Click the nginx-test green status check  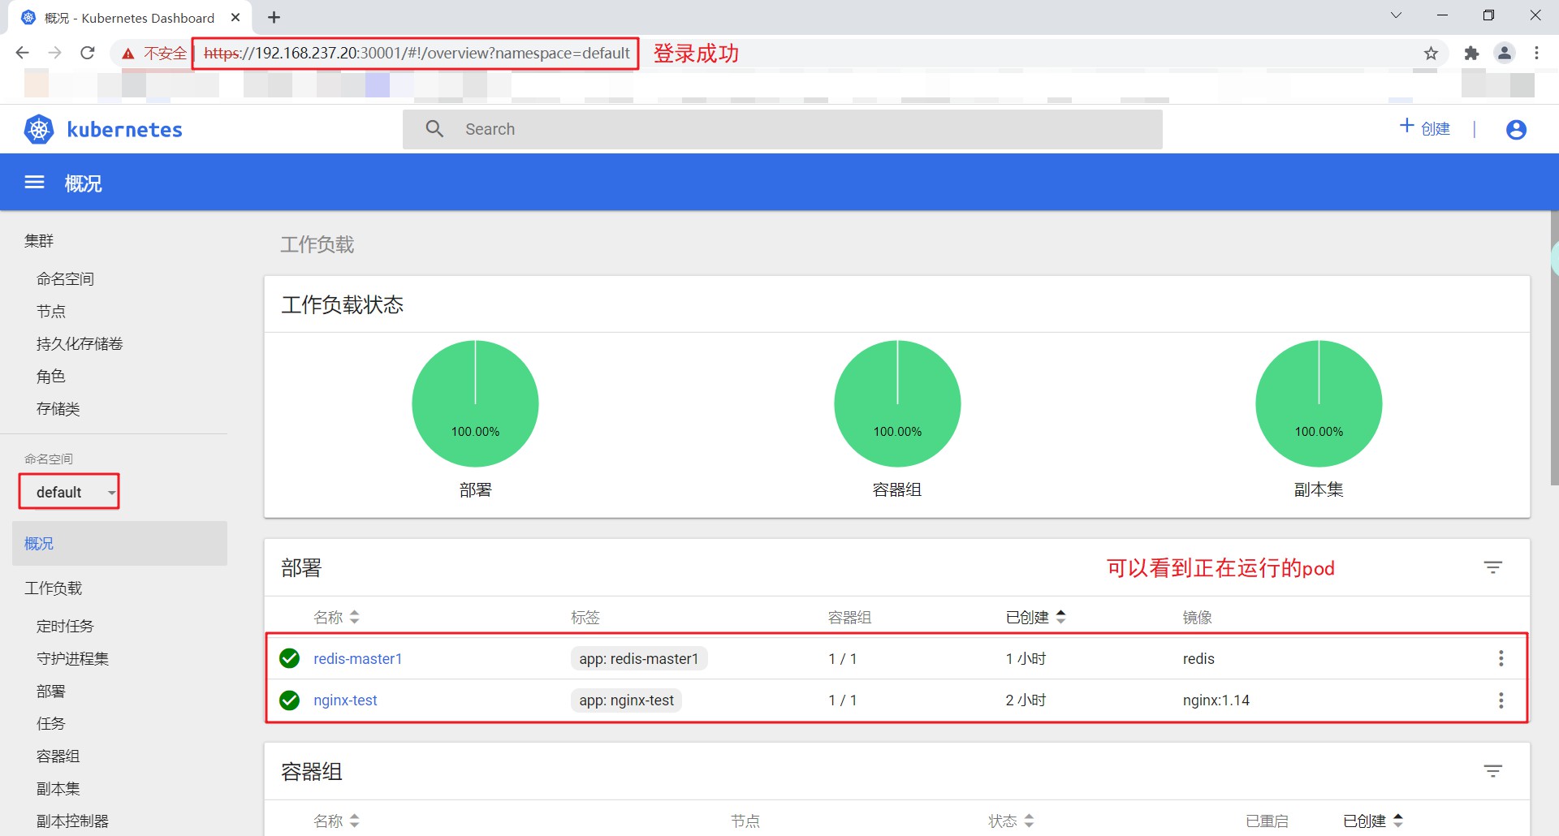pyautogui.click(x=290, y=700)
